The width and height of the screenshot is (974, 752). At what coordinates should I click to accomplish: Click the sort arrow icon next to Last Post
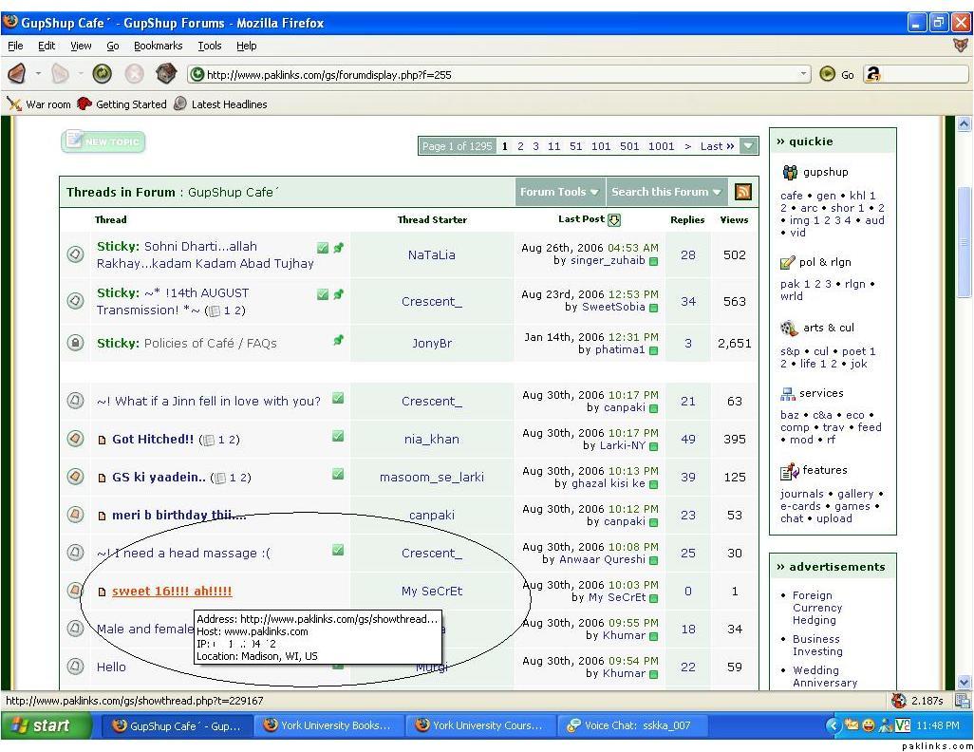(614, 220)
